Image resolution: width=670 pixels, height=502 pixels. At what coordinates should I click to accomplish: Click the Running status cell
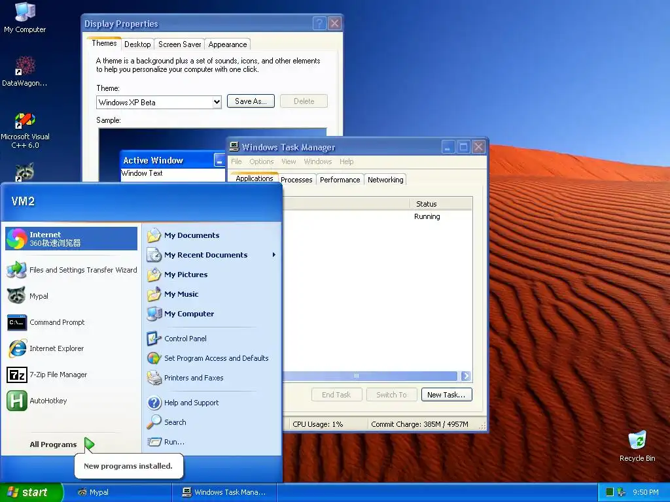pyautogui.click(x=427, y=216)
